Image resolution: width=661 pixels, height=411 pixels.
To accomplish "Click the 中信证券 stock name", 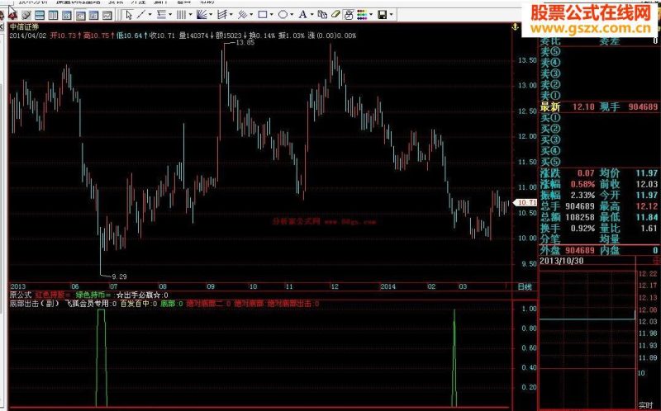I will tap(25, 27).
